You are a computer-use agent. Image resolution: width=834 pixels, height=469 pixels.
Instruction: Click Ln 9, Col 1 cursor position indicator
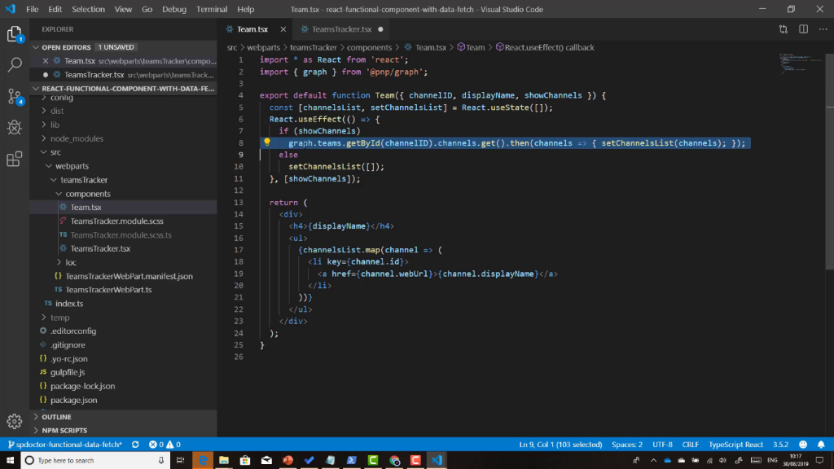tap(560, 445)
